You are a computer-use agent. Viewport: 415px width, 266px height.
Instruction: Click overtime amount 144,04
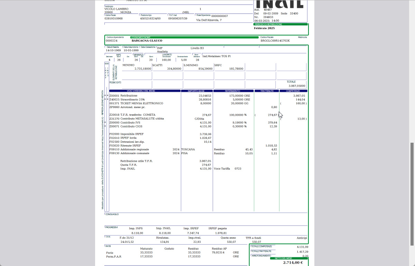point(301,99)
